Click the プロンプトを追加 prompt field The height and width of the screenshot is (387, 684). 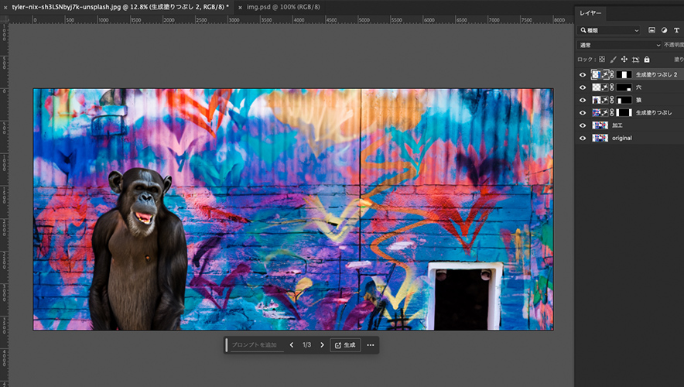(x=255, y=345)
